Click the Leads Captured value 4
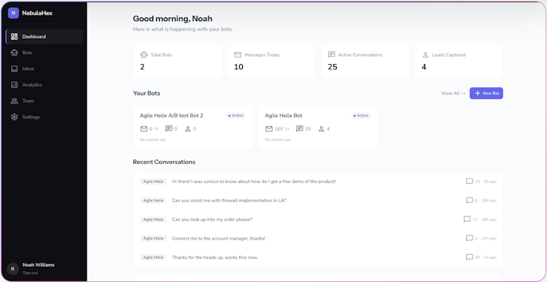 (424, 67)
